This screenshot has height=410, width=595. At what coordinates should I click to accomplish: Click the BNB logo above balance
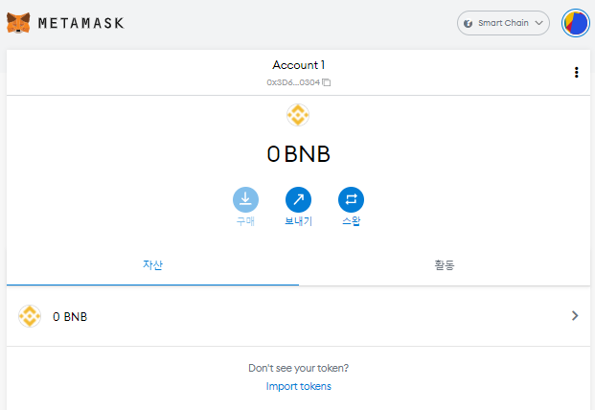pos(298,115)
